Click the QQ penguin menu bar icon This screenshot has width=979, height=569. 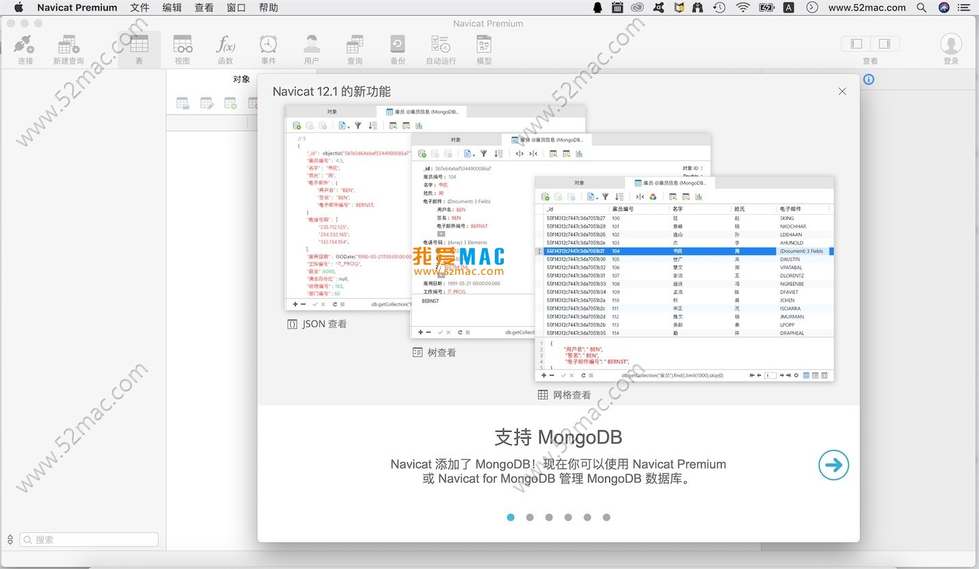click(598, 8)
